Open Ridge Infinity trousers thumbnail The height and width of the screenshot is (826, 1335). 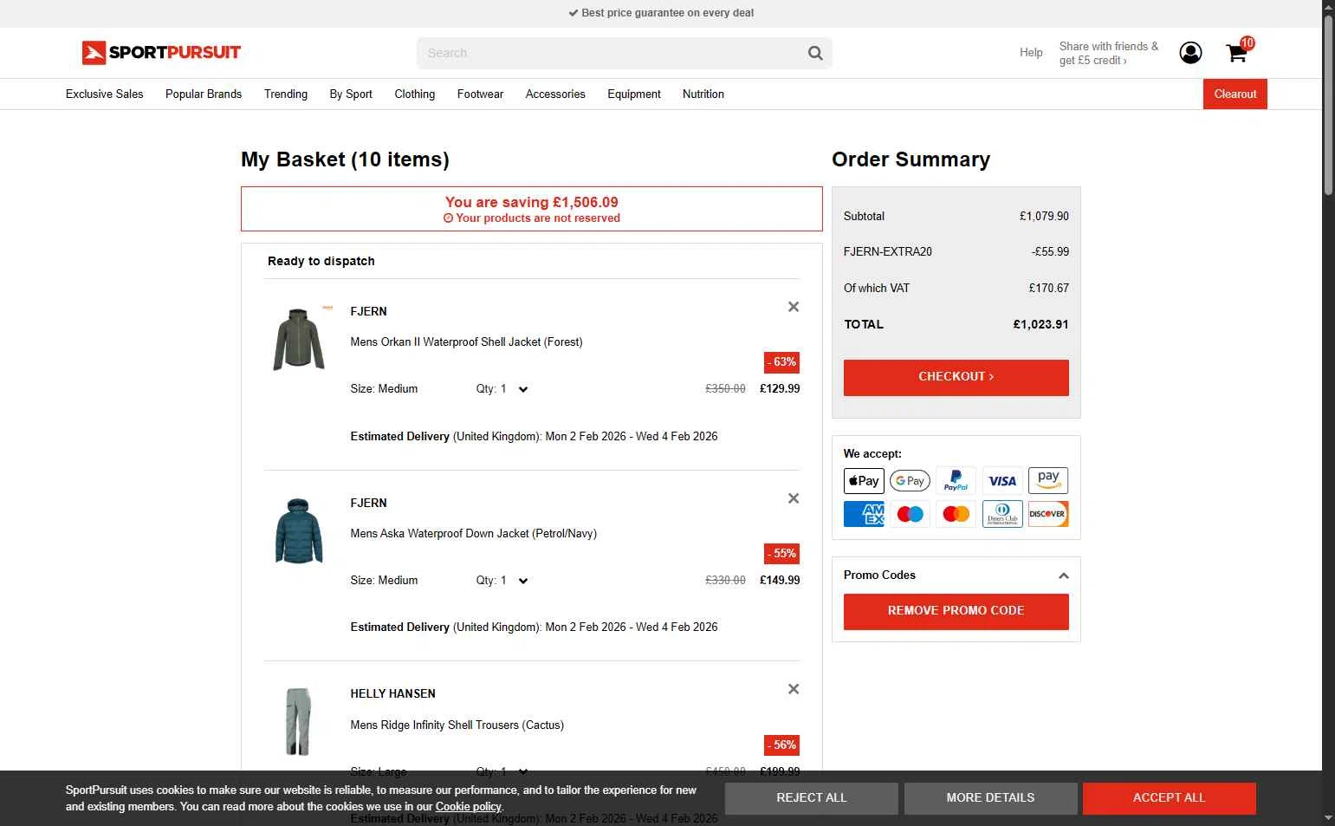[x=299, y=721]
